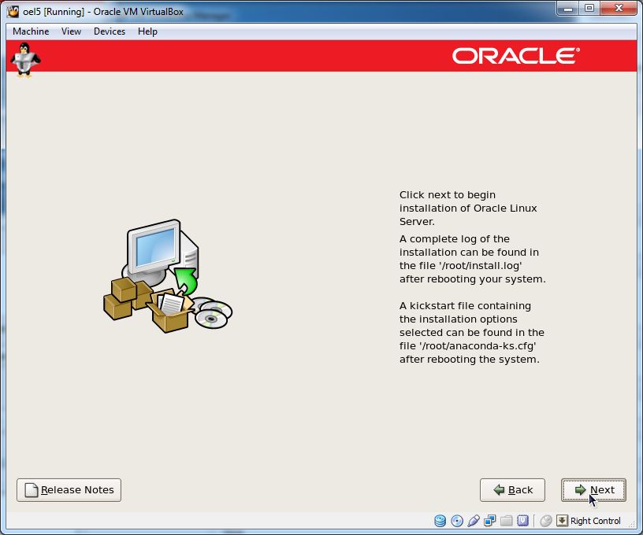
Task: Close the VirtualBox VM window
Action: (619, 8)
